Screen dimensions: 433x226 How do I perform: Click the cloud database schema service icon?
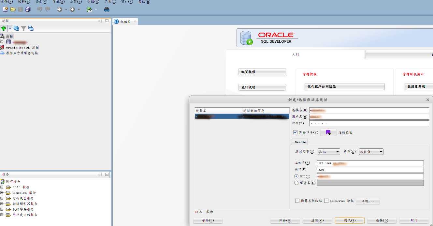click(2, 53)
